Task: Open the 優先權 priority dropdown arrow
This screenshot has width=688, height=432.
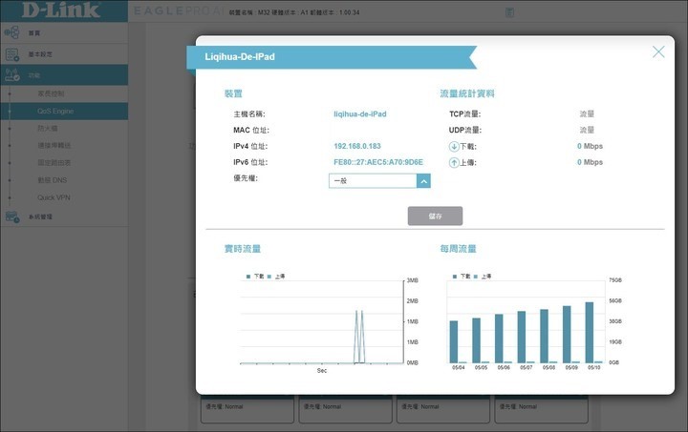Action: point(423,181)
